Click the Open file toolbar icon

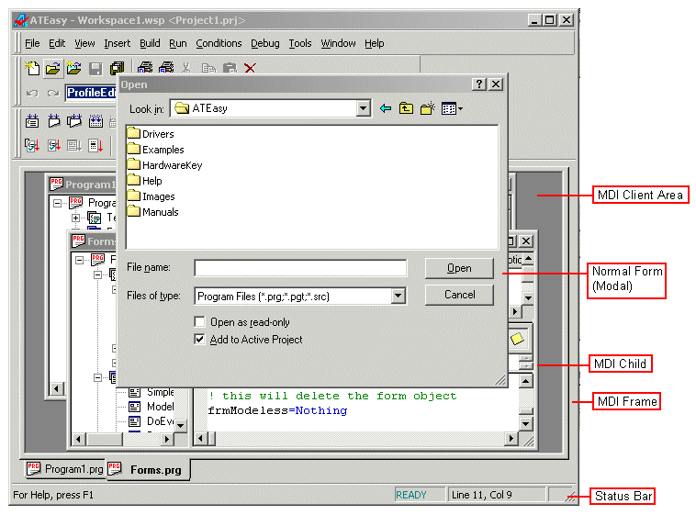pyautogui.click(x=53, y=68)
